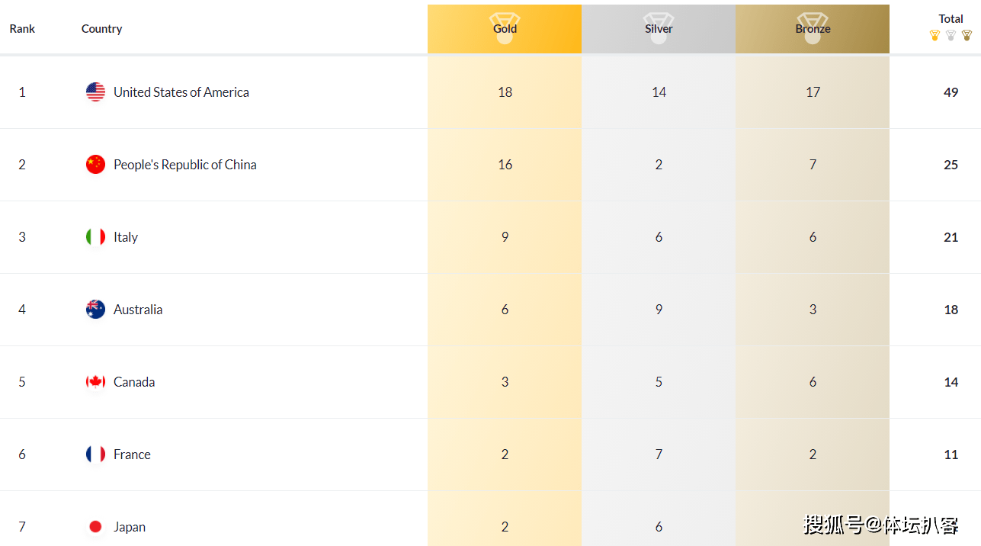The width and height of the screenshot is (981, 546).
Task: Click the United States of America flag icon
Action: (95, 92)
